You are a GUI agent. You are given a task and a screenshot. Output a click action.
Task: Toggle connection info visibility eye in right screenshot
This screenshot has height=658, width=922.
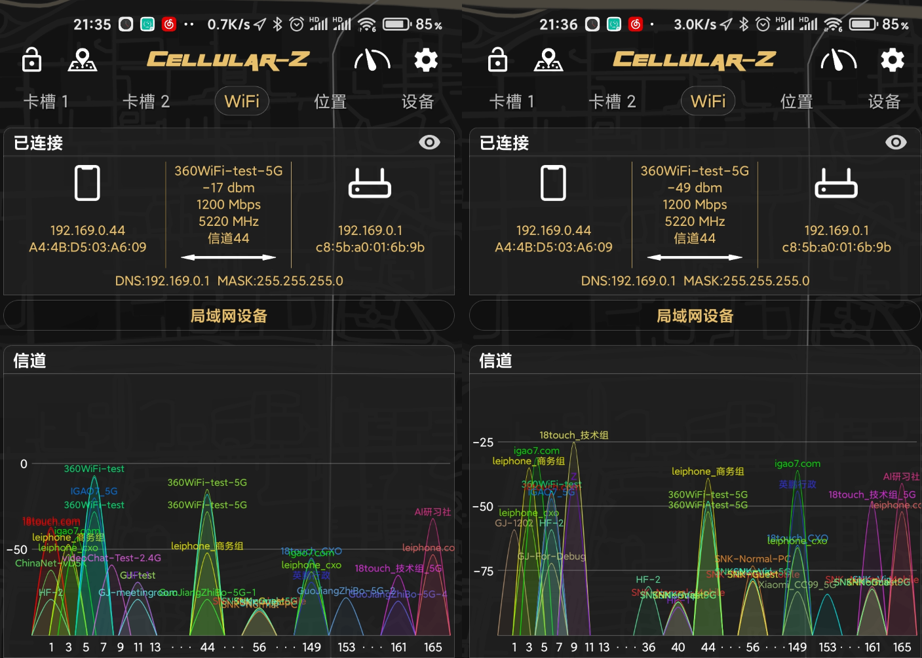pos(896,142)
